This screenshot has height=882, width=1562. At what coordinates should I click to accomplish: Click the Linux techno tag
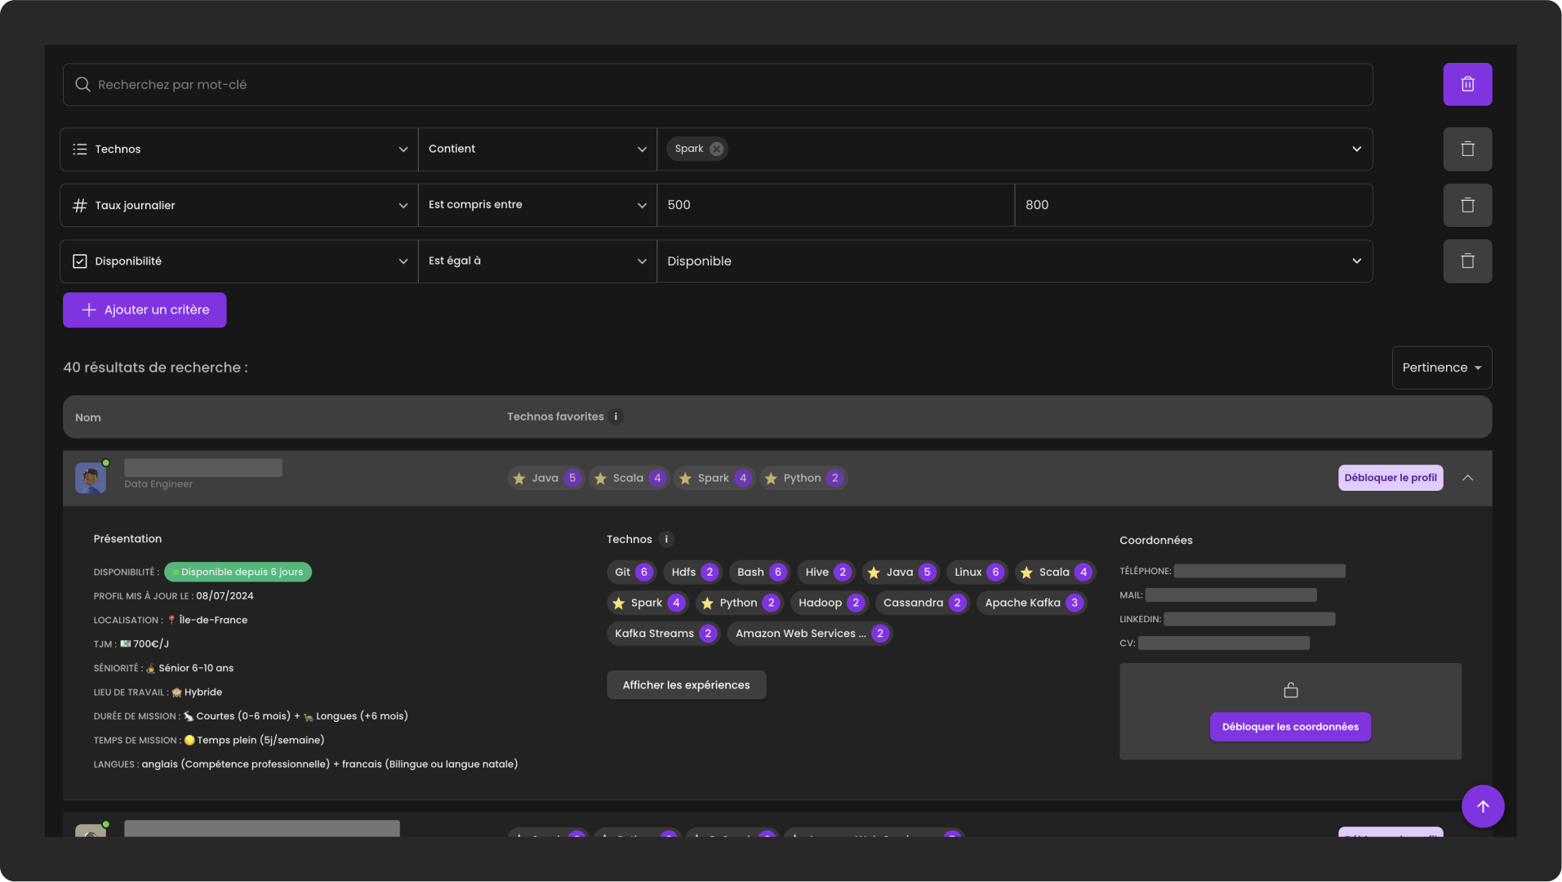point(977,572)
